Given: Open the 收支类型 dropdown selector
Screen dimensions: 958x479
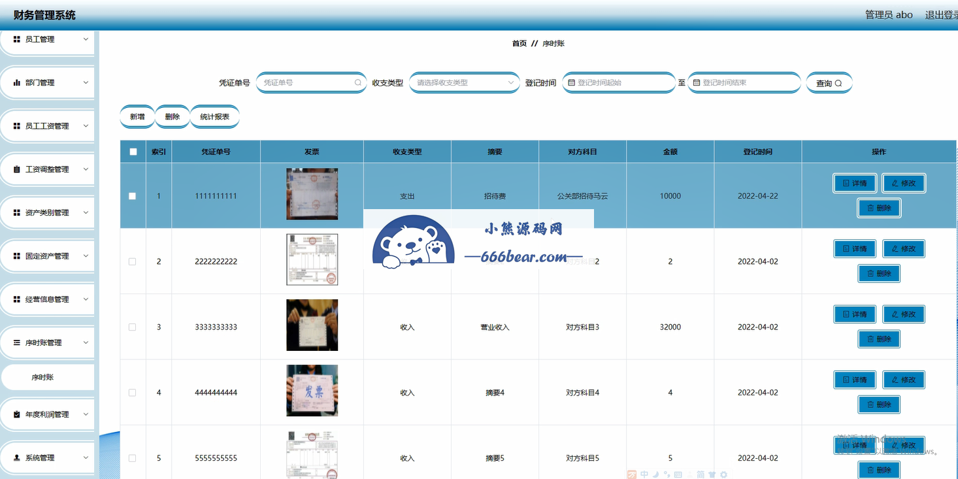Looking at the screenshot, I should tap(464, 83).
